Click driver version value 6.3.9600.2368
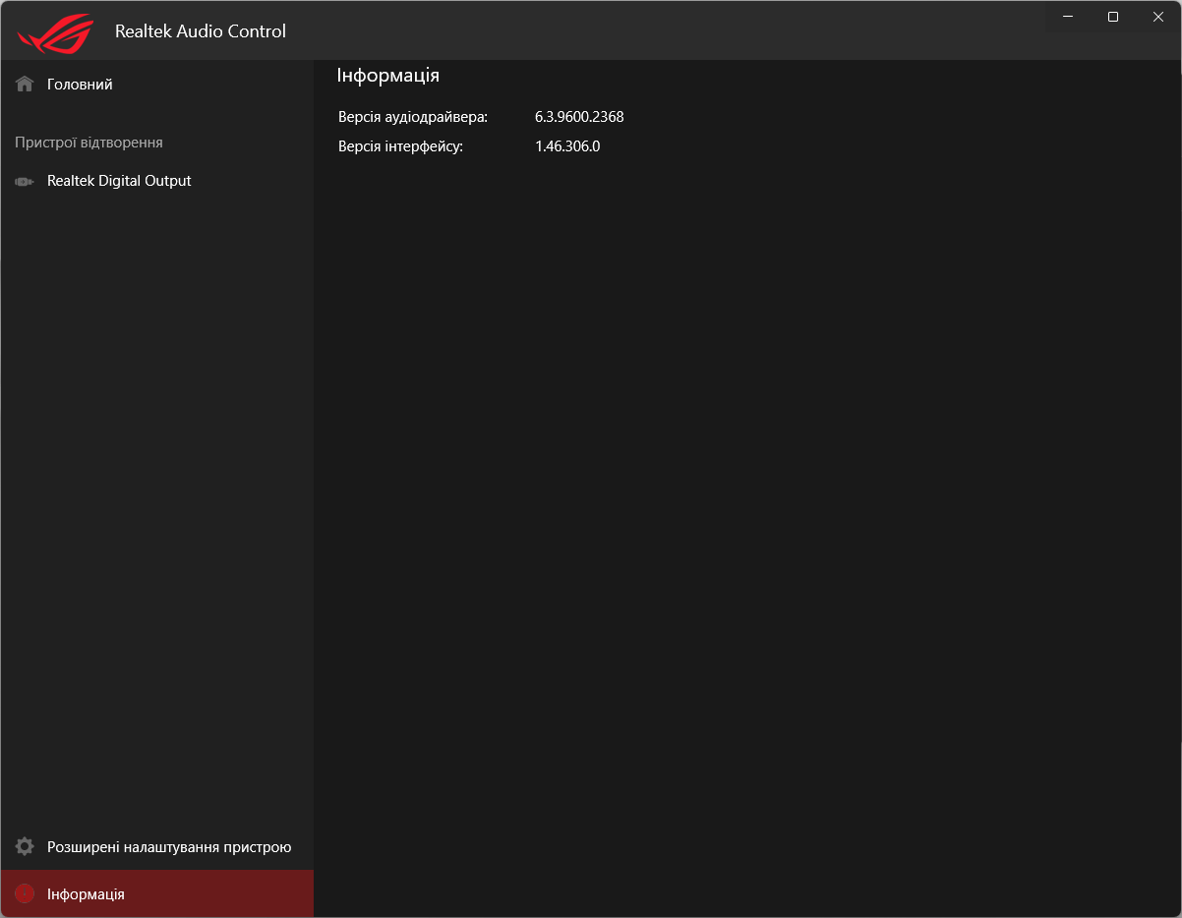The width and height of the screenshot is (1182, 918). (x=579, y=117)
